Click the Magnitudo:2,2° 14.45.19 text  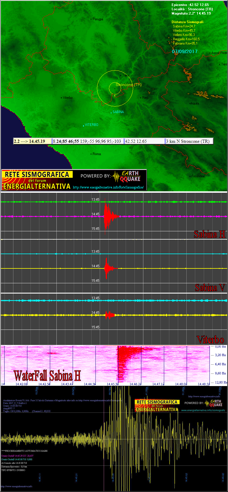191,13
